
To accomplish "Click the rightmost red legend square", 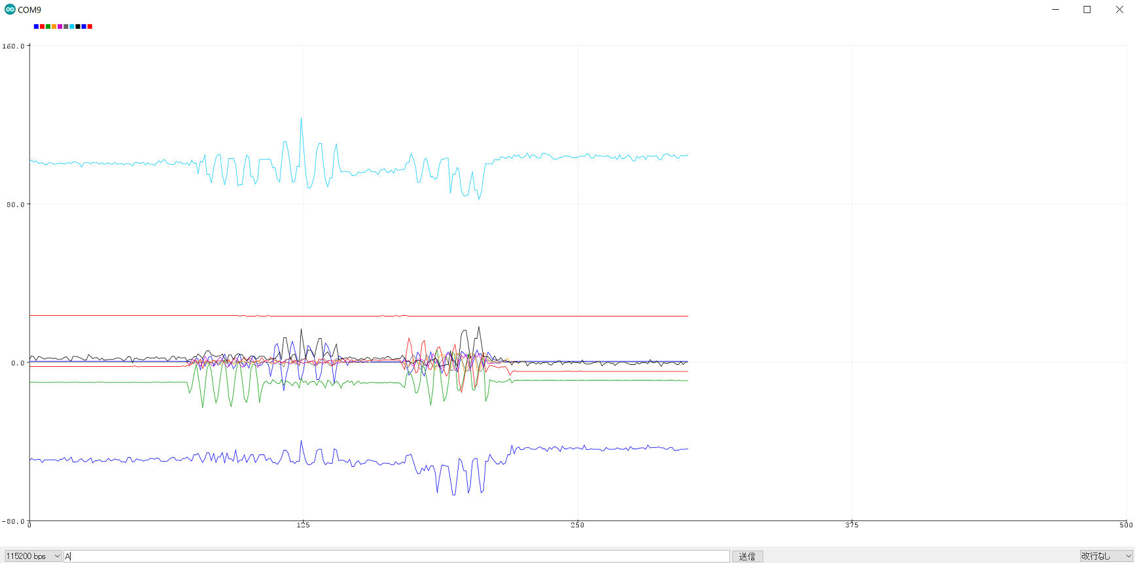I will tap(90, 27).
